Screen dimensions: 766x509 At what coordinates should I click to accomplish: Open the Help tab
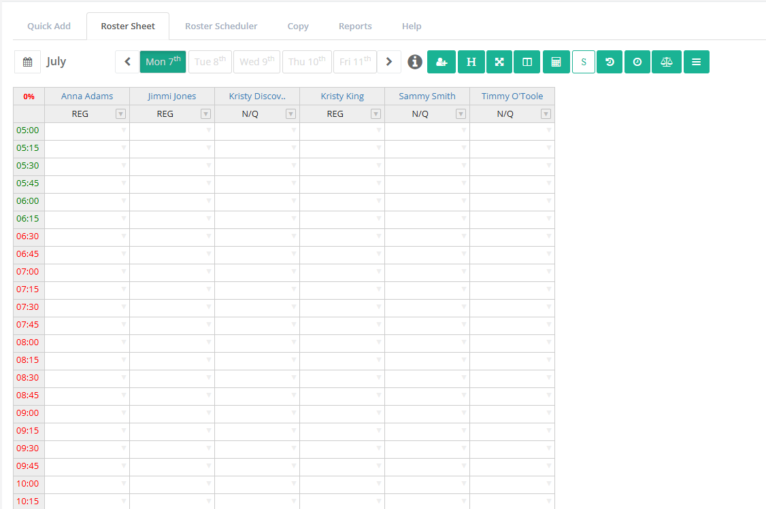point(412,27)
